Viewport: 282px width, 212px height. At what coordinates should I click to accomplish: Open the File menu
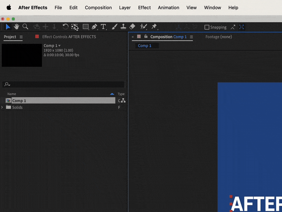(58, 7)
